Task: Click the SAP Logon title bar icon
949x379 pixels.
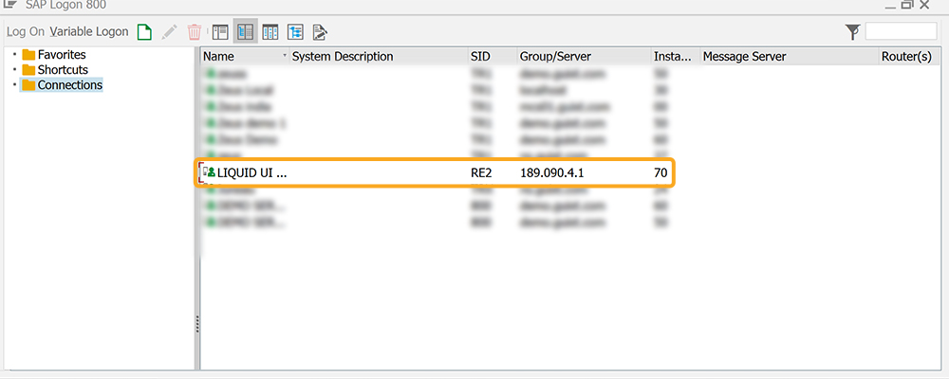Action: coord(10,4)
